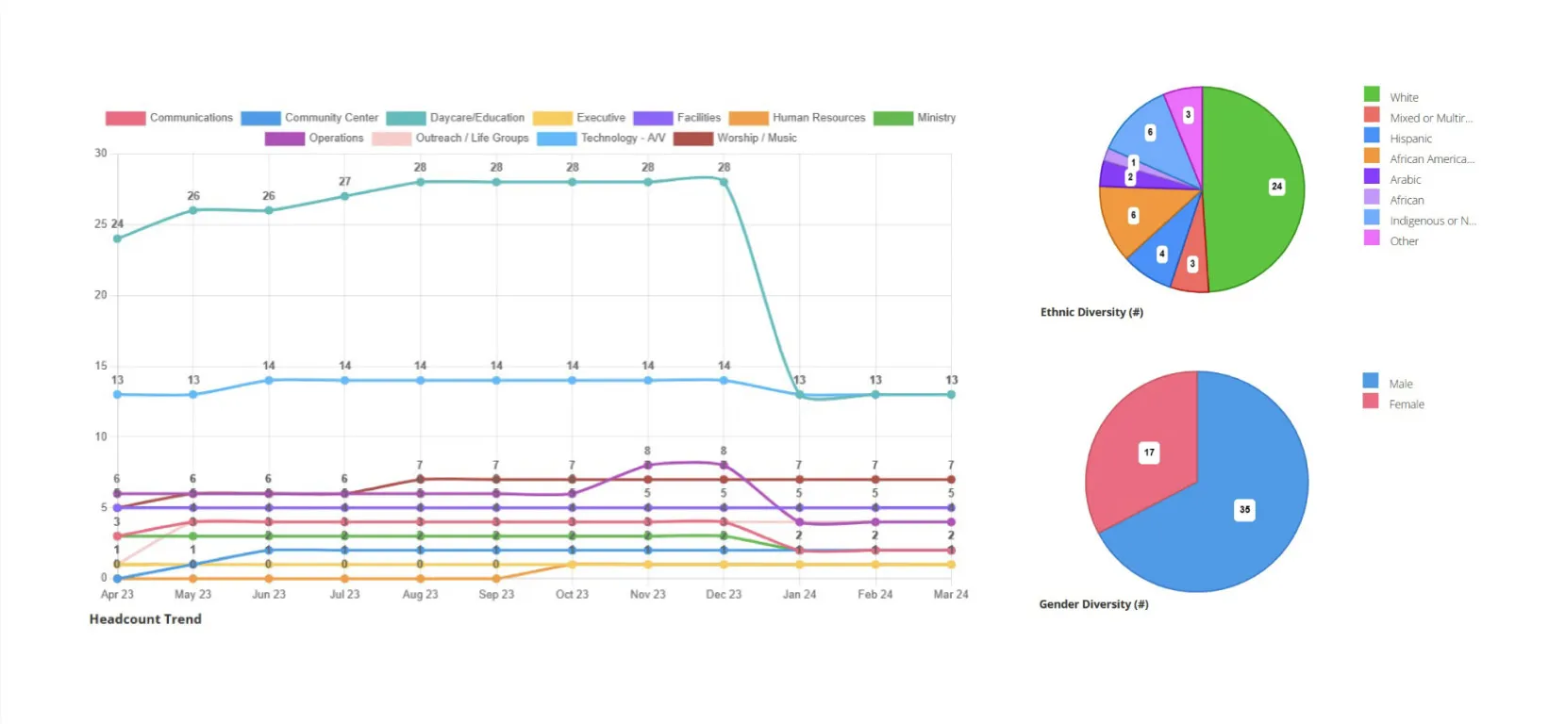Screen dimensions: 1549x724
Task: Click the Ethnic Diversity (#) chart title
Action: (x=1091, y=312)
